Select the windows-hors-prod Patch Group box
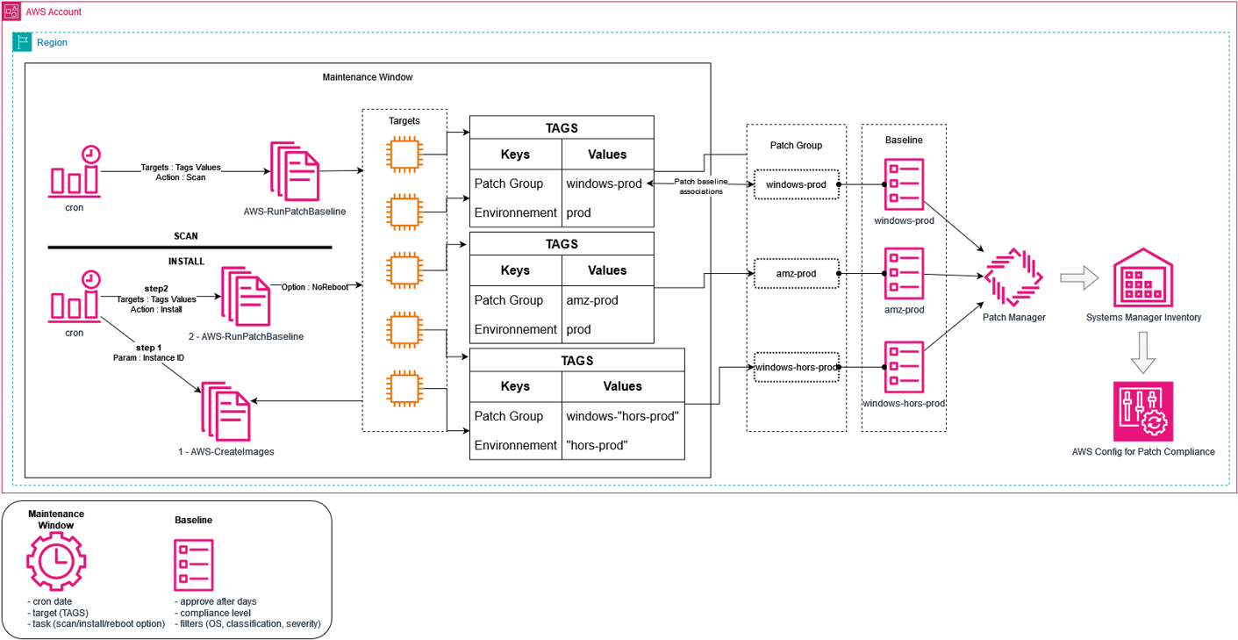 click(796, 367)
